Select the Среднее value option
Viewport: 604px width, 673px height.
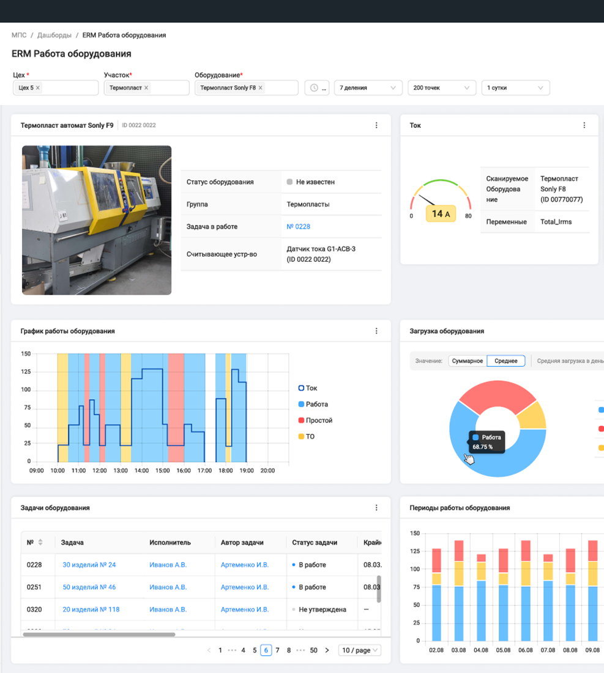coord(506,361)
